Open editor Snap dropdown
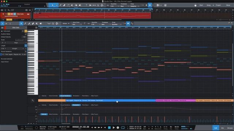The image size is (234, 131). pos(116,24)
